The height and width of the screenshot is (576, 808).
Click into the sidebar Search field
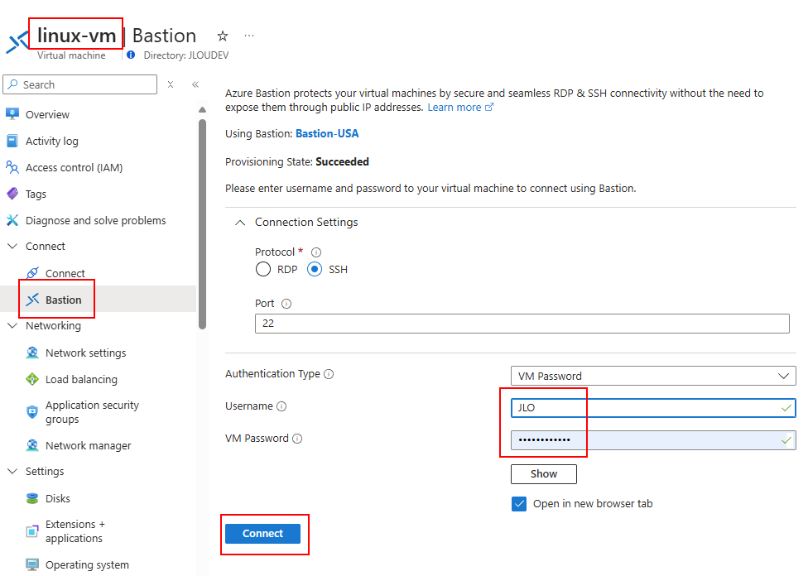(x=79, y=84)
